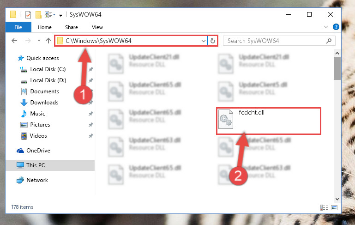Image resolution: width=355 pixels, height=225 pixels.
Task: Switch to the View ribbon tab
Action: (97, 27)
